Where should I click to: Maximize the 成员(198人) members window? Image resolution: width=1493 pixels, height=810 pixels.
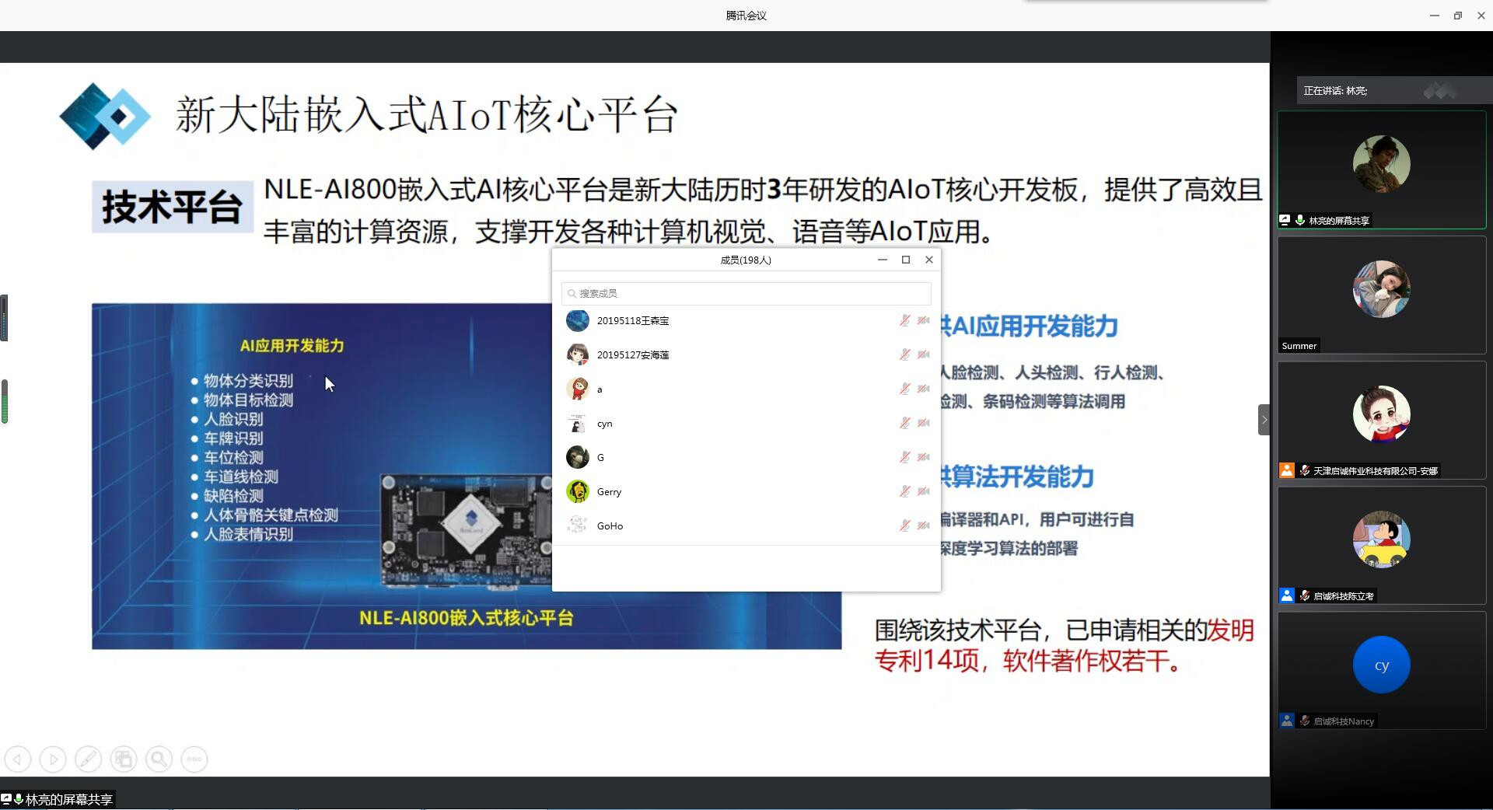tap(906, 260)
